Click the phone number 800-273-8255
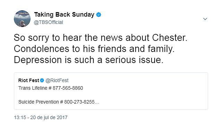Image resolution: width=222 pixels, height=125 pixels. [x=79, y=102]
